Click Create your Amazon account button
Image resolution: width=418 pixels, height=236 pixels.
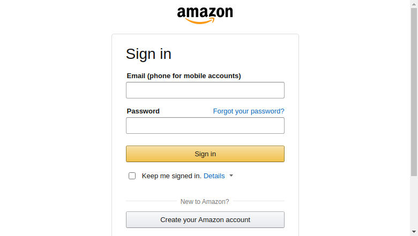tap(205, 220)
